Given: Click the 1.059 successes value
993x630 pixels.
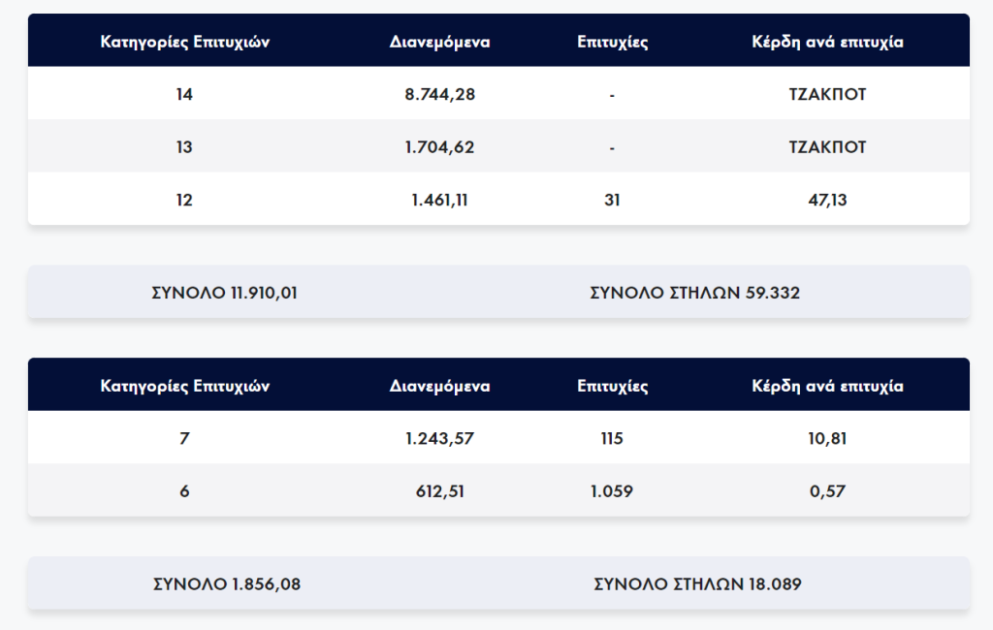Looking at the screenshot, I should [612, 491].
